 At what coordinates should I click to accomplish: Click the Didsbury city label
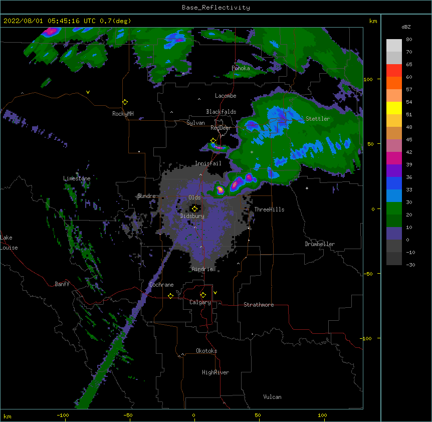coord(192,216)
